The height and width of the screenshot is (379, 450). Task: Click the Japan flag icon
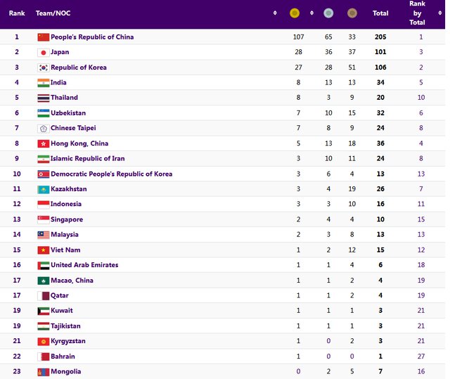(43, 52)
